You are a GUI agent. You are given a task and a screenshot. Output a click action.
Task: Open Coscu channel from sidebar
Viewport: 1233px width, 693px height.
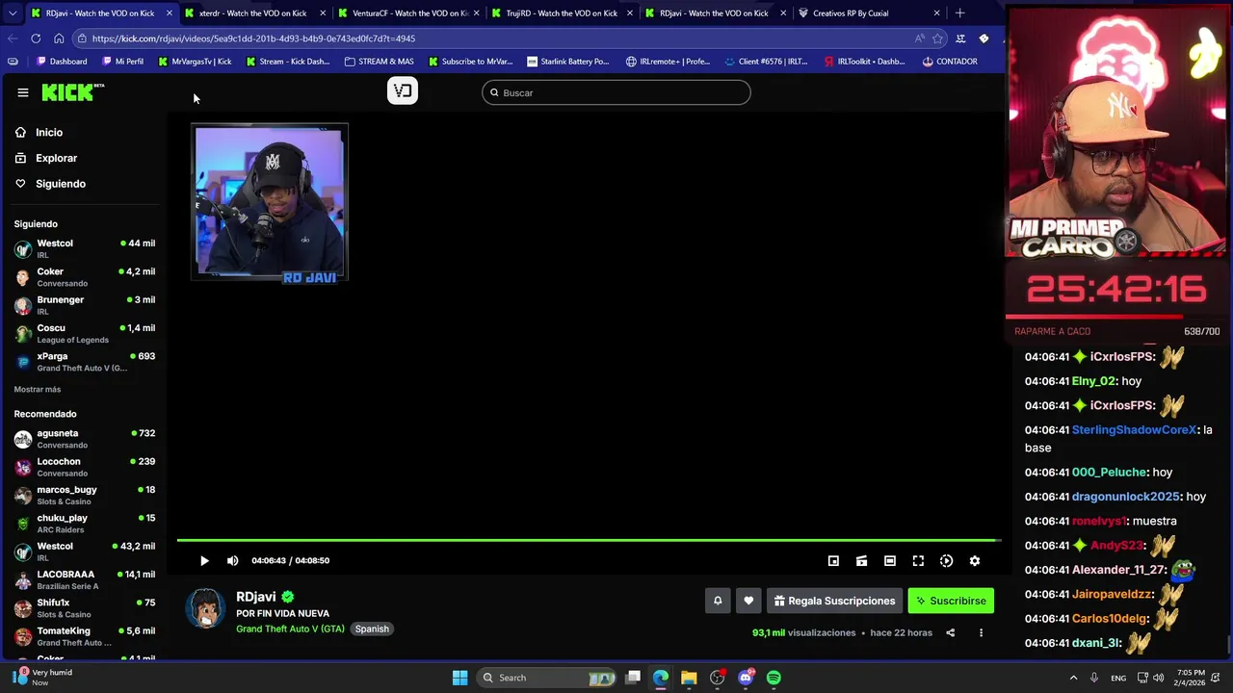[x=85, y=333]
